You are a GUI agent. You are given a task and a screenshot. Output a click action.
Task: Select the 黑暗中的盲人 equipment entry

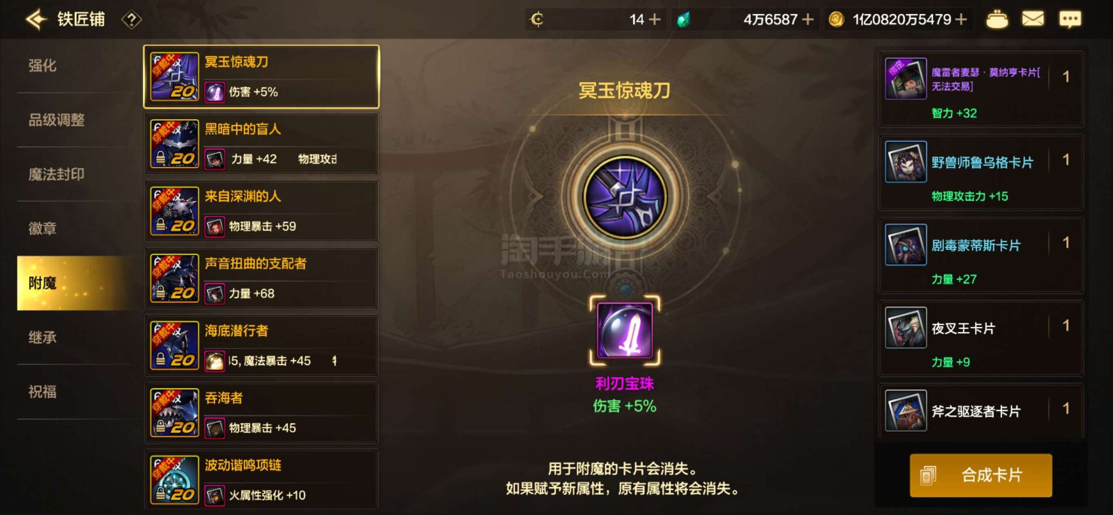click(x=261, y=144)
